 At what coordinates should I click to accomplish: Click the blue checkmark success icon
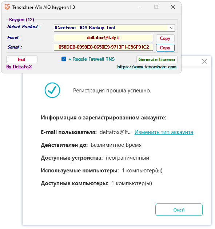point(52,90)
